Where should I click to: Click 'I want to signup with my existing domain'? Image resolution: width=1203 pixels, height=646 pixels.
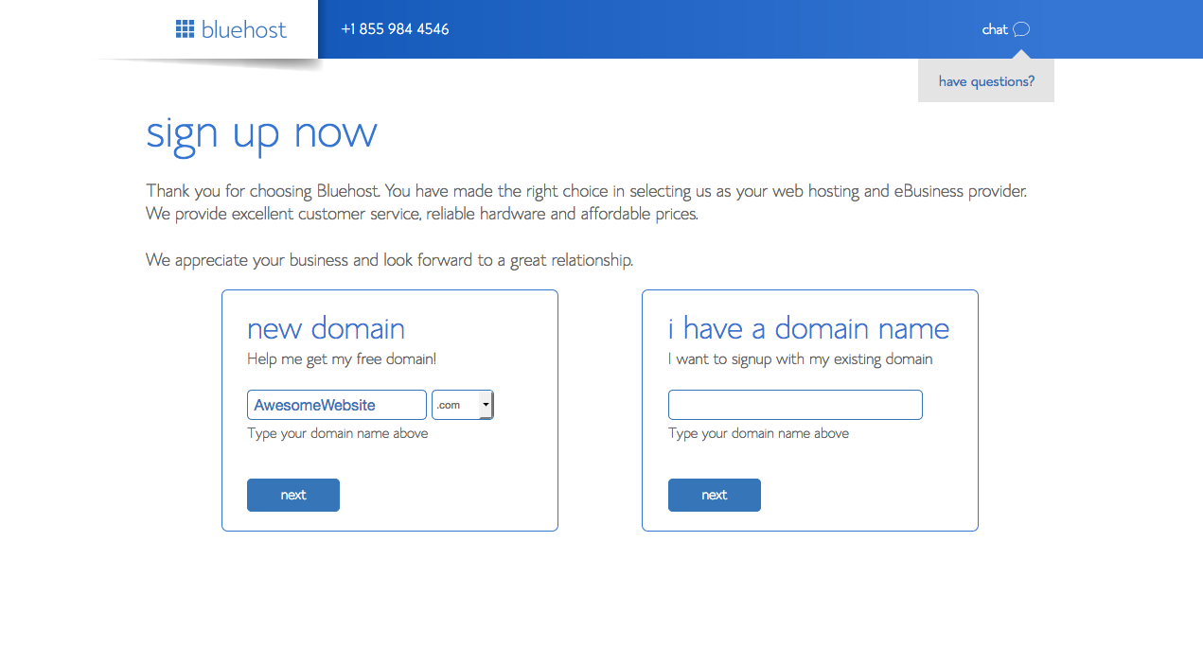pos(801,359)
